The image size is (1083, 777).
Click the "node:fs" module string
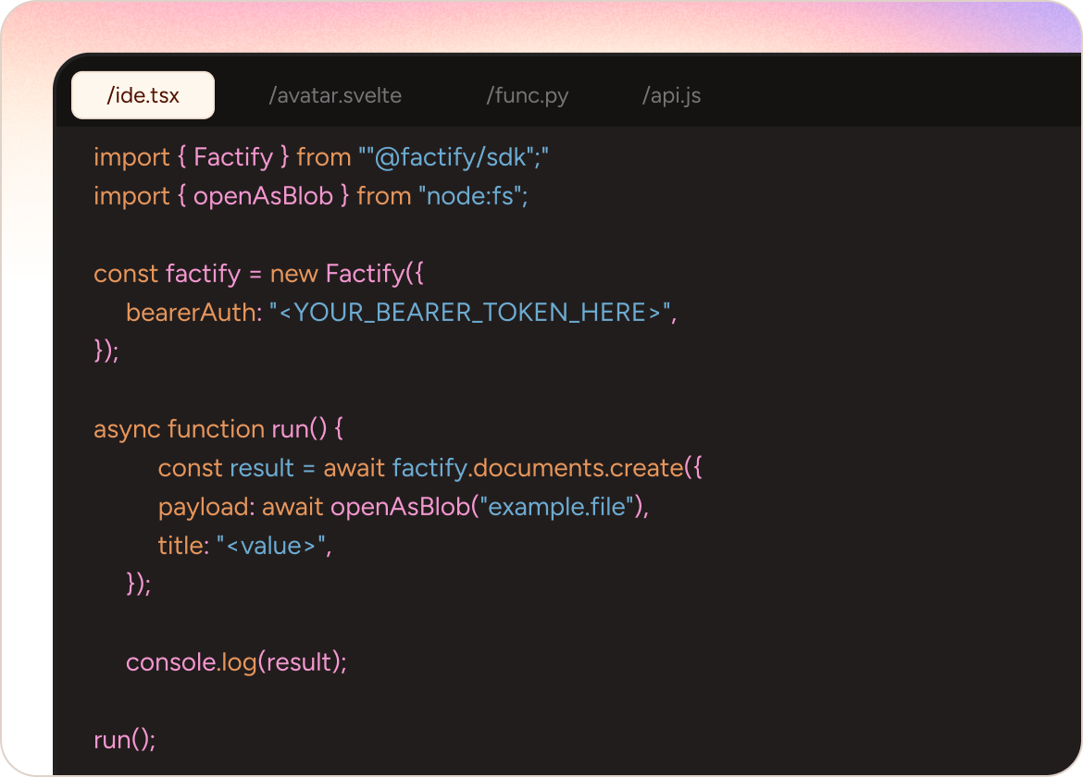[x=469, y=196]
